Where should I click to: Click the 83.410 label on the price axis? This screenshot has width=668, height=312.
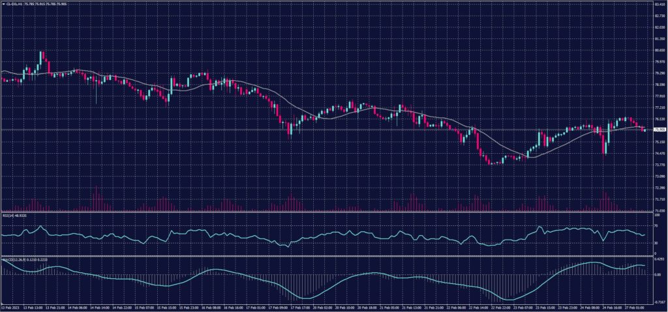point(659,4)
